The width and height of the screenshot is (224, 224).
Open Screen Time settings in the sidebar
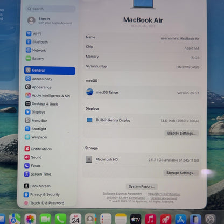click(x=38, y=174)
